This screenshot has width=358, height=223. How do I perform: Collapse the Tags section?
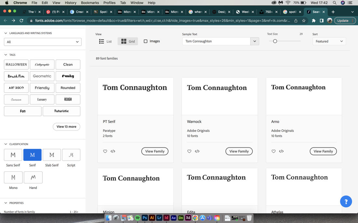pos(6,55)
